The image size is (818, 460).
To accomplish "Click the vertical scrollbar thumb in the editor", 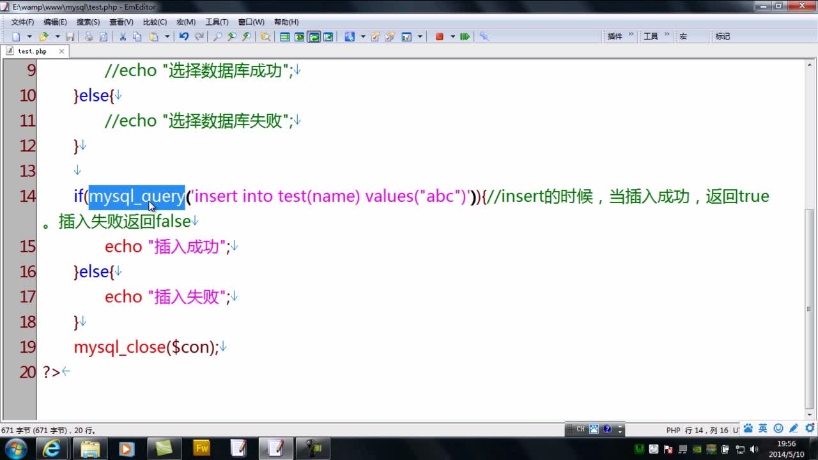I will pyautogui.click(x=810, y=310).
